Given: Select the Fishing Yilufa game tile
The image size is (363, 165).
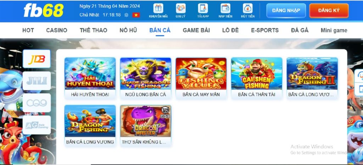Looking at the screenshot, I should [201, 73].
